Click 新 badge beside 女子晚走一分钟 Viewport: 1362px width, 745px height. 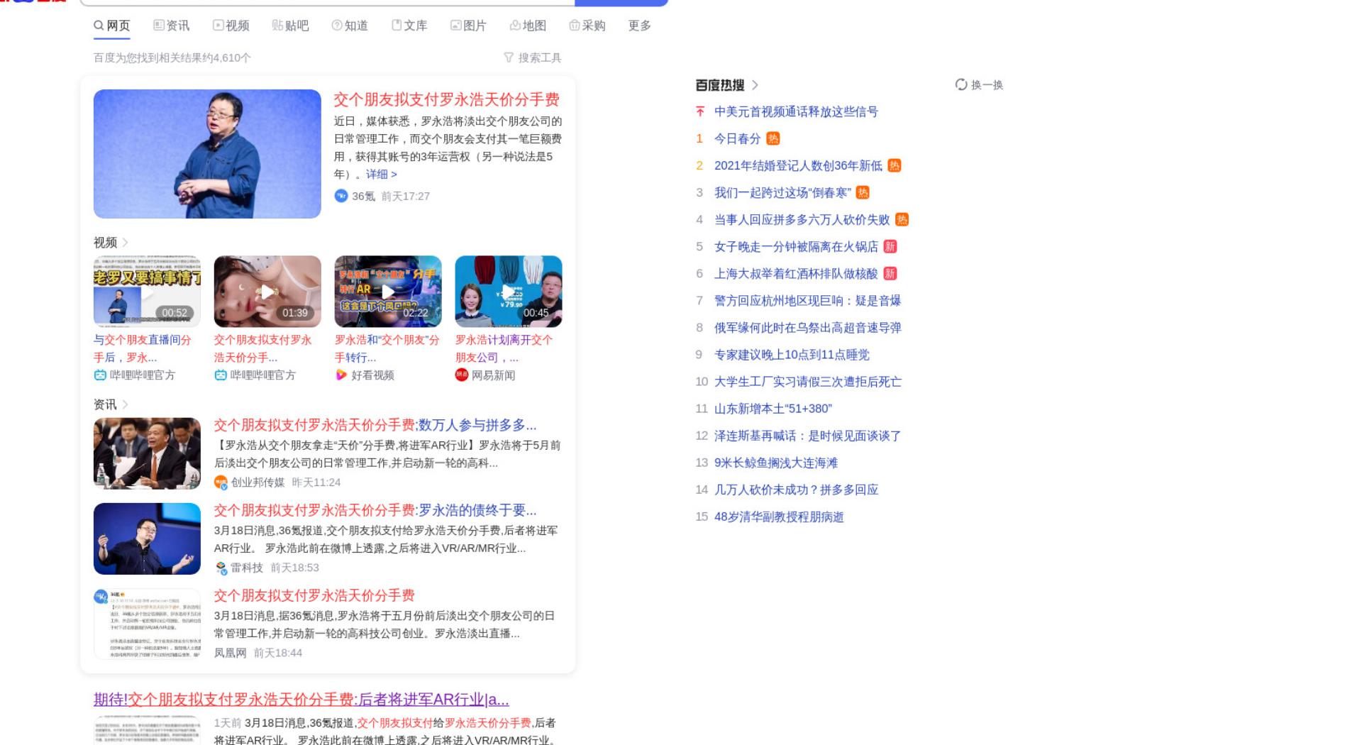tap(890, 246)
